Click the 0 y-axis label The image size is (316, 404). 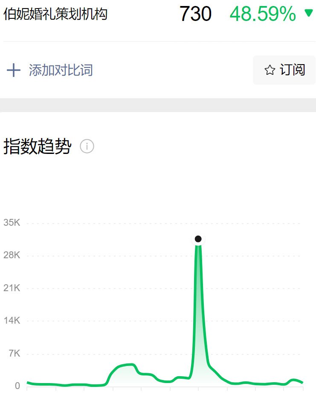(17, 386)
